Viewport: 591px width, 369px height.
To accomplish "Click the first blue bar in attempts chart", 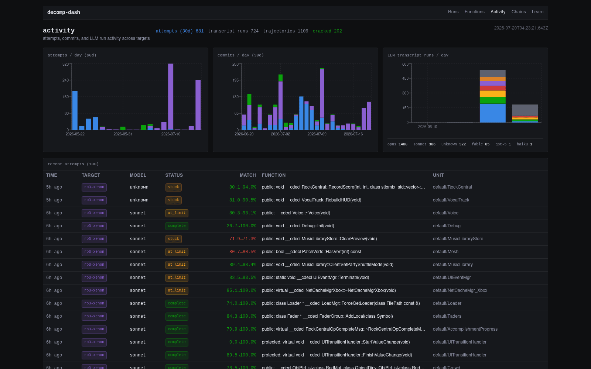I will pyautogui.click(x=75, y=110).
